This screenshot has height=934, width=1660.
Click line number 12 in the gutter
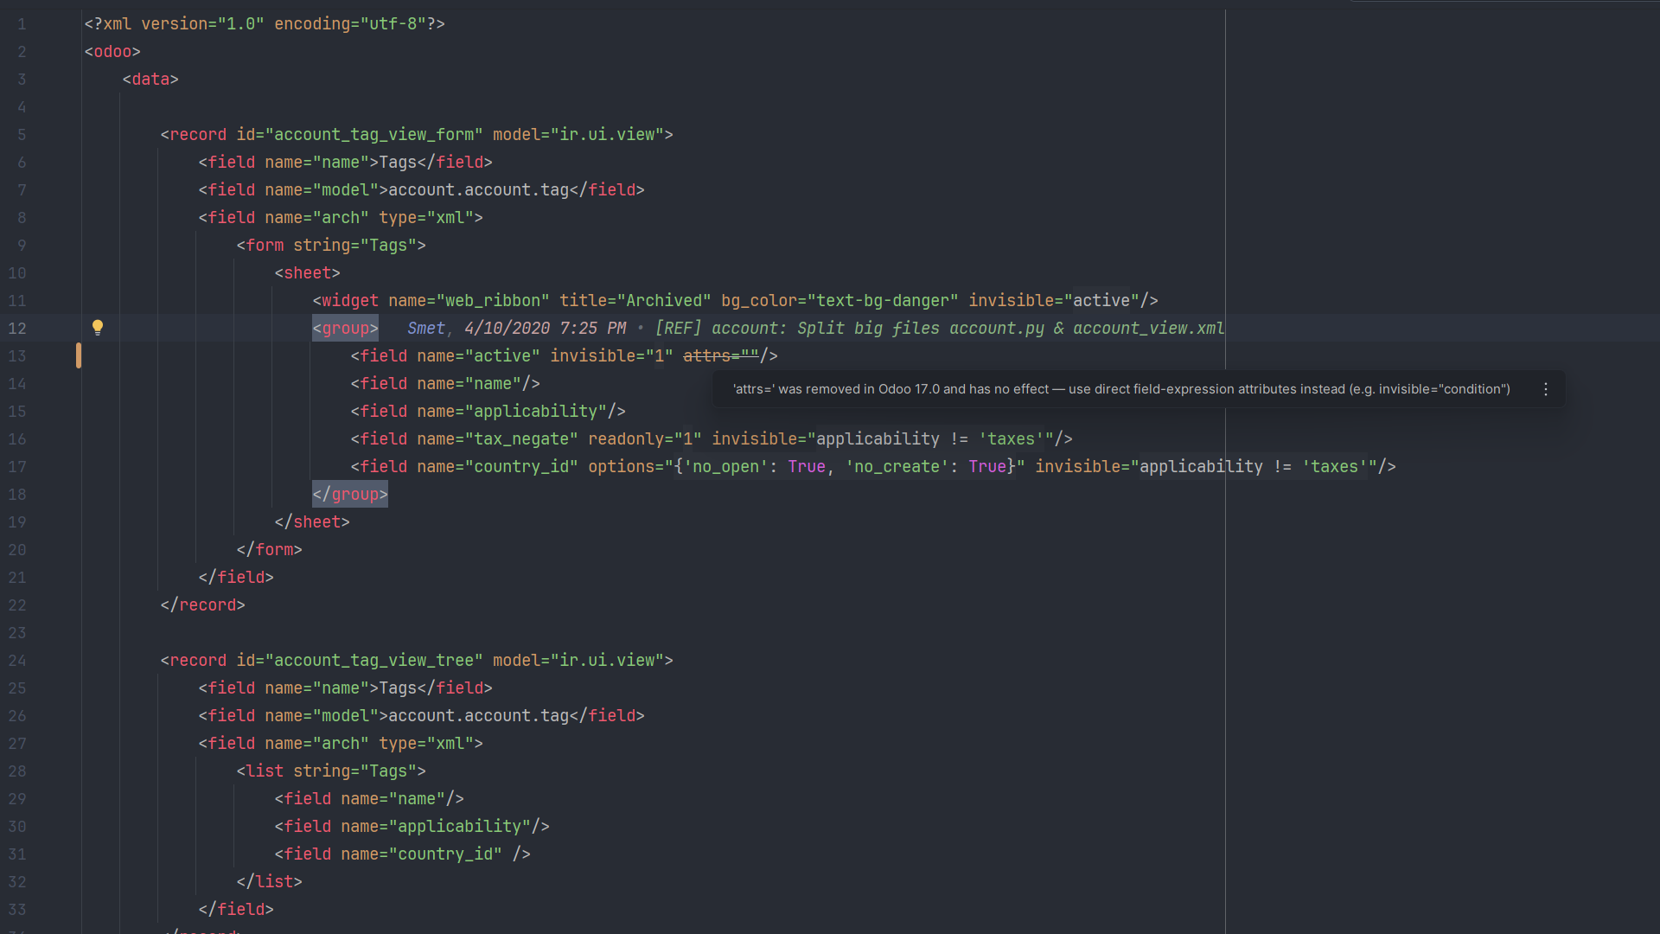(x=17, y=328)
